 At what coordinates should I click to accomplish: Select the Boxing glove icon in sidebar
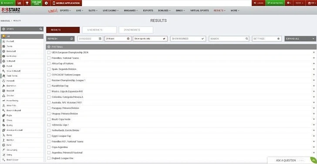(3, 125)
